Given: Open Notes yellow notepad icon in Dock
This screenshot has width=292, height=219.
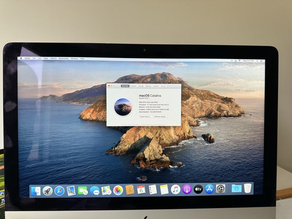Looking at the screenshot, I should point(164,189).
